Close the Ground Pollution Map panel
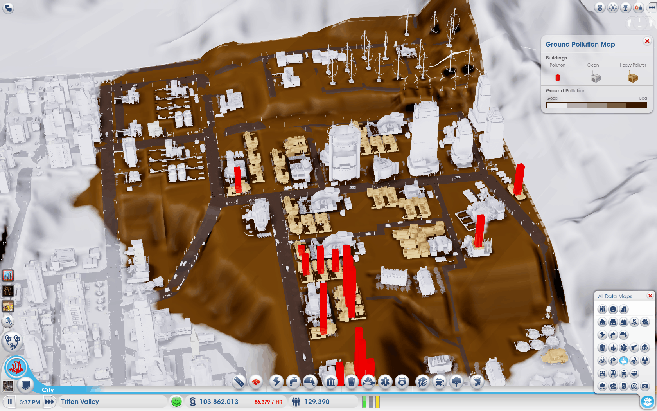 pyautogui.click(x=647, y=41)
